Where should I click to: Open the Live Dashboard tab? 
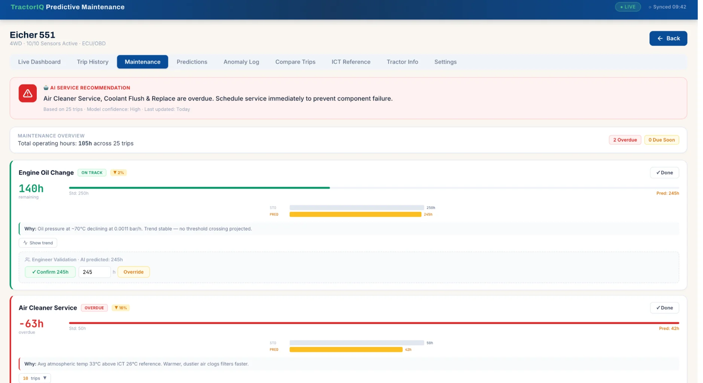point(39,62)
